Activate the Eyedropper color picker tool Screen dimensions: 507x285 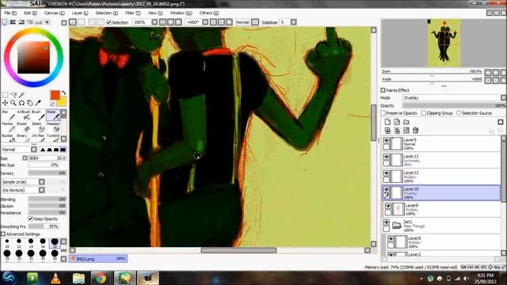click(38, 103)
